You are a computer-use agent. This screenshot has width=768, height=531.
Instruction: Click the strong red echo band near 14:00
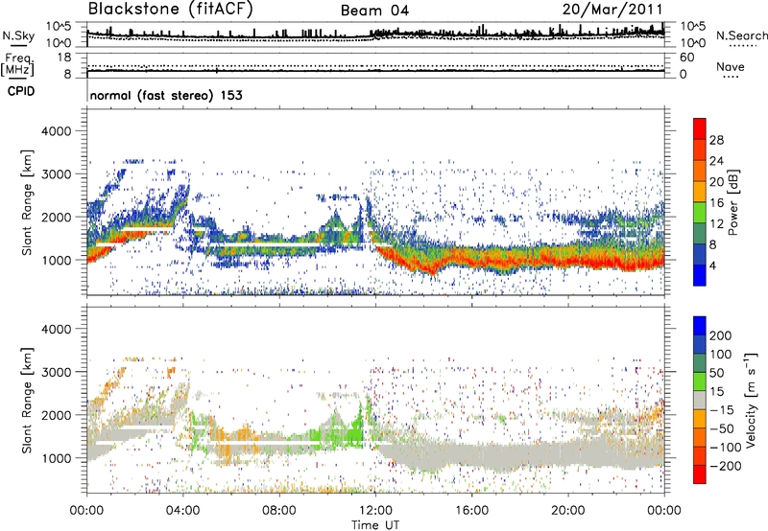pos(426,265)
